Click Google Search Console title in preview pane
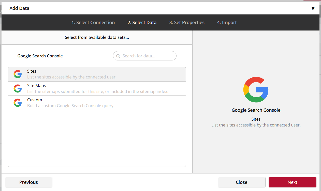Viewport: 321px width, 191px height. [x=256, y=110]
